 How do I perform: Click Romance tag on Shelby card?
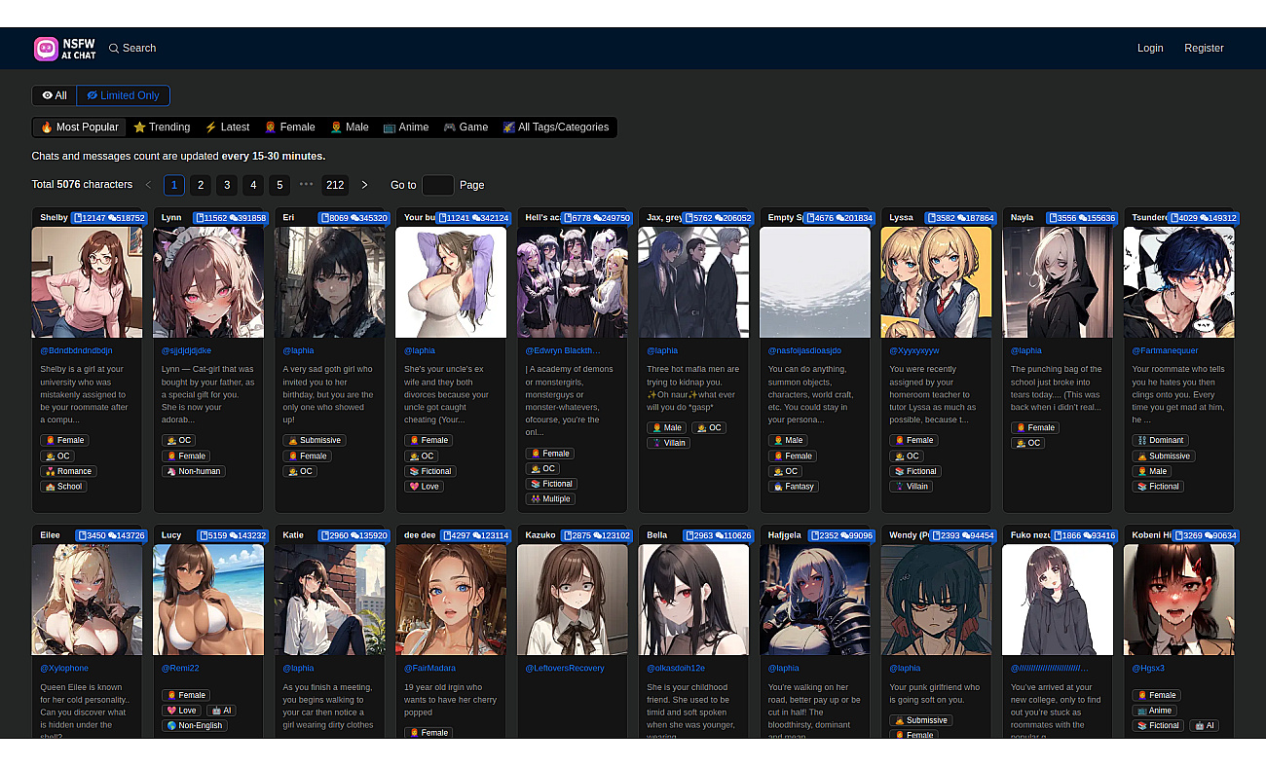pyautogui.click(x=68, y=471)
